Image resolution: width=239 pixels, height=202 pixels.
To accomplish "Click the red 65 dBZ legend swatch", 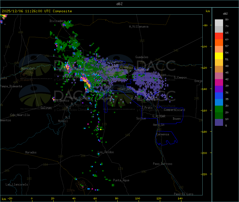I will (219, 36).
